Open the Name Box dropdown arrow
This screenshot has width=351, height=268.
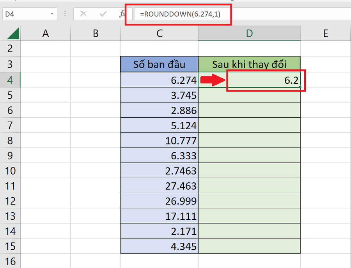click(x=52, y=14)
